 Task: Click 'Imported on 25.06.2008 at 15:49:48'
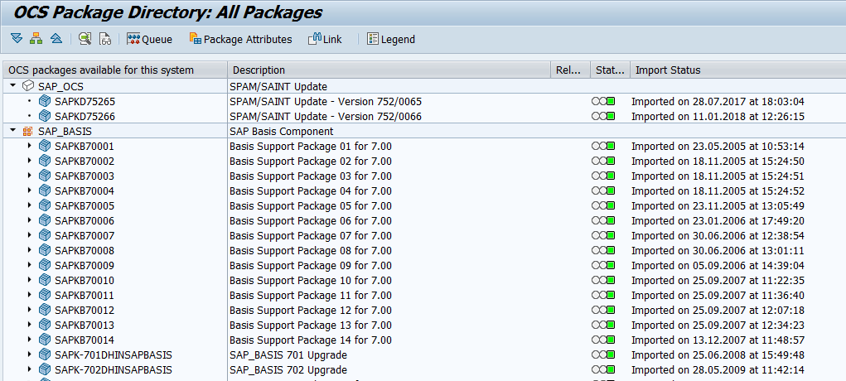pos(718,355)
